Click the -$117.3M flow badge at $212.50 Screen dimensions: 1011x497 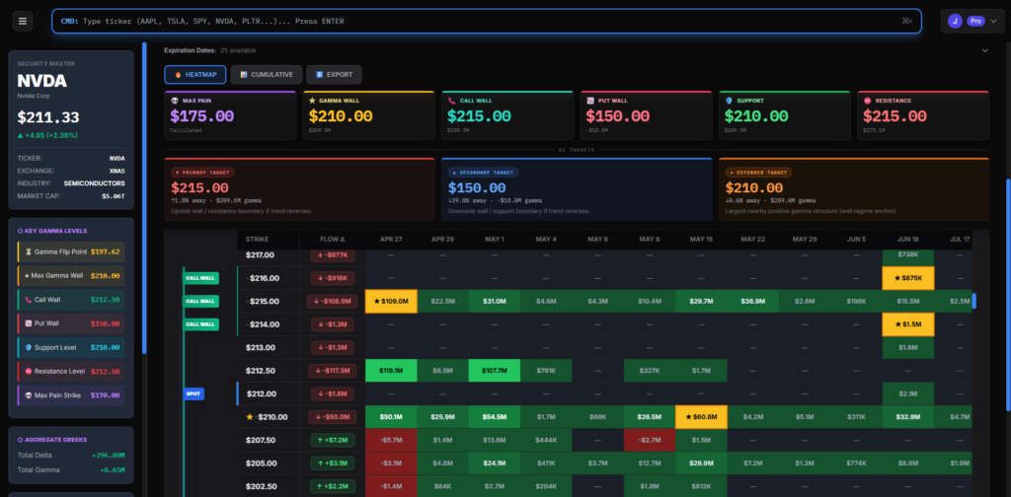333,371
